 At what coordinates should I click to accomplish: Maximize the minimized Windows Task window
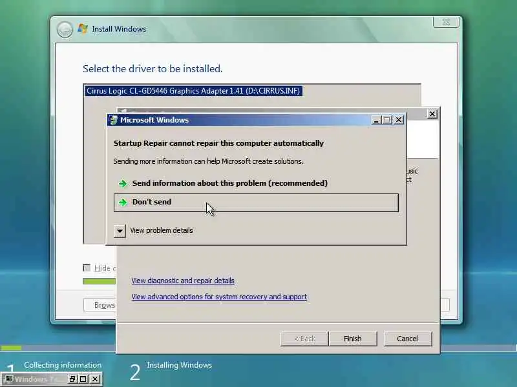coord(83,379)
